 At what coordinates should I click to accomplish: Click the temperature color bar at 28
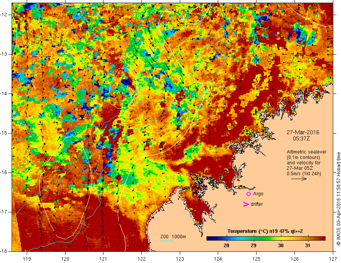226,239
